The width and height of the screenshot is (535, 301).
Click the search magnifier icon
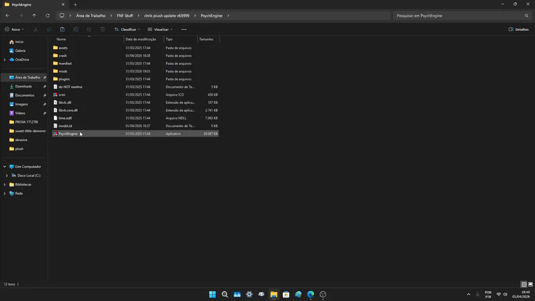[x=527, y=15]
